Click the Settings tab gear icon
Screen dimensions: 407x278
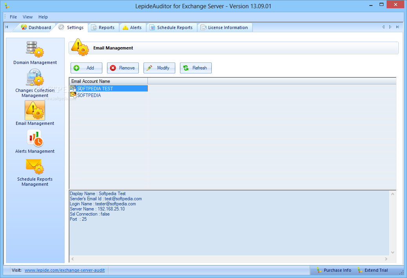(61, 27)
